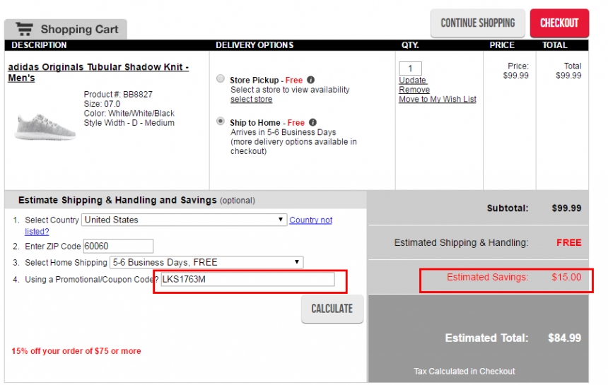Click the Subtotal $99.99 value
Screen dimensions: 608x385
click(566, 208)
